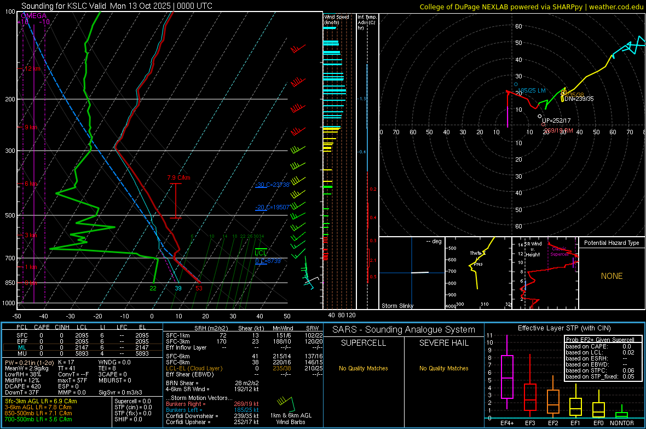The height and width of the screenshot is (429, 646).
Task: Click the '700-500mb LR = 5.6 C/km' line
Action: 38,420
